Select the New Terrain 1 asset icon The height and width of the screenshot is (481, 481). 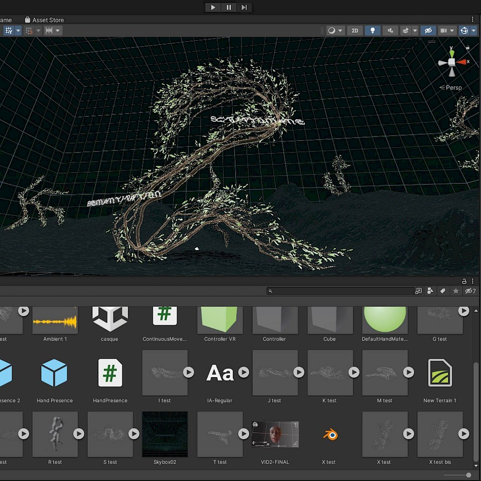tap(440, 373)
